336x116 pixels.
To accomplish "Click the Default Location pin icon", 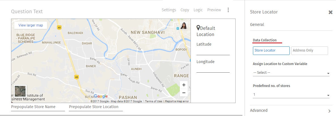I will pyautogui.click(x=198, y=28).
